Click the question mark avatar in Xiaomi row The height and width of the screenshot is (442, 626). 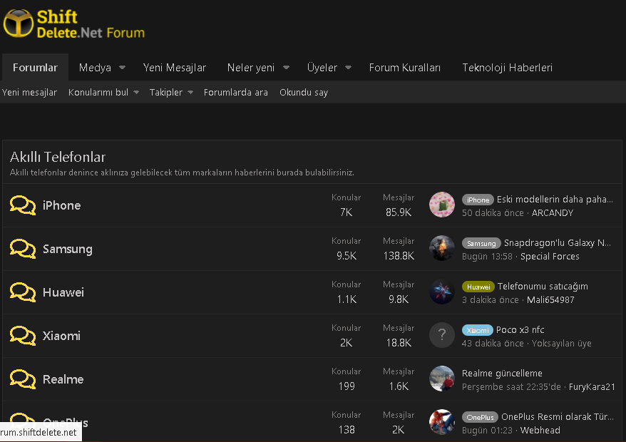click(x=442, y=336)
